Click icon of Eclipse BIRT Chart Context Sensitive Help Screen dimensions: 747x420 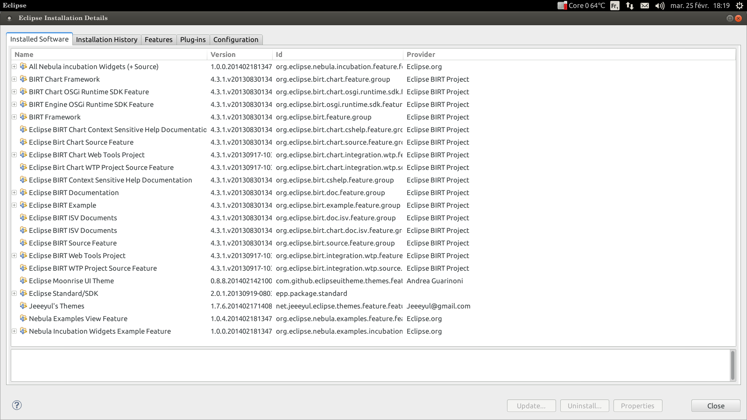[23, 130]
